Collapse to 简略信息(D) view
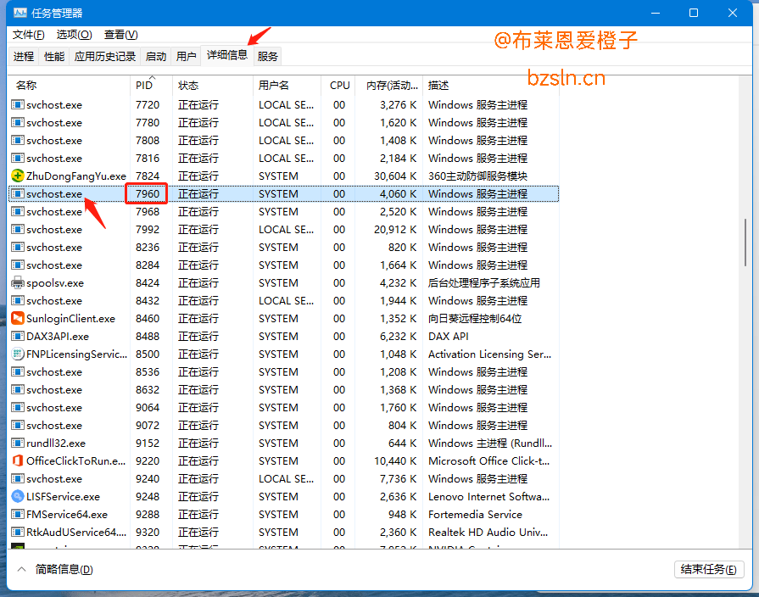 pyautogui.click(x=55, y=569)
